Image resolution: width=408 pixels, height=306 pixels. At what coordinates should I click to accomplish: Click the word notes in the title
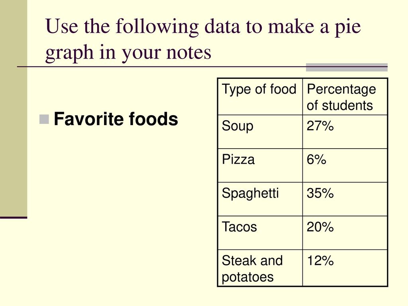pyautogui.click(x=189, y=52)
